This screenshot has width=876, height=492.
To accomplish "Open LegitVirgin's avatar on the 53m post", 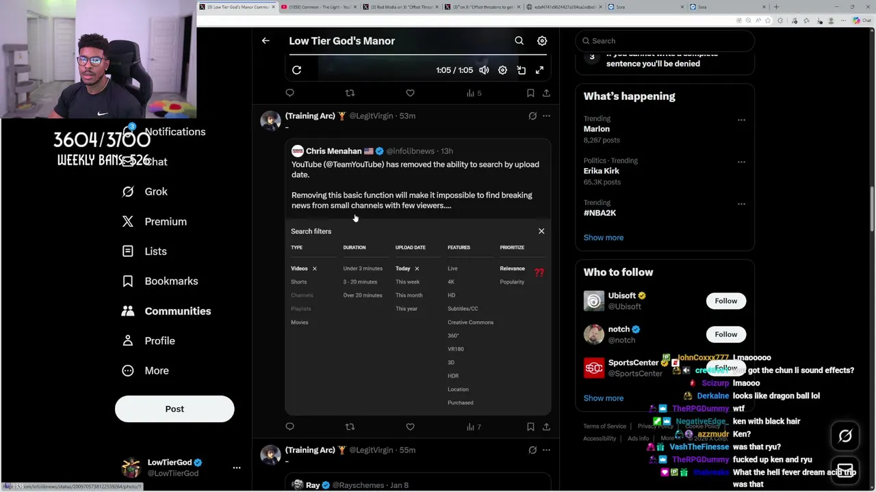I will [x=270, y=121].
